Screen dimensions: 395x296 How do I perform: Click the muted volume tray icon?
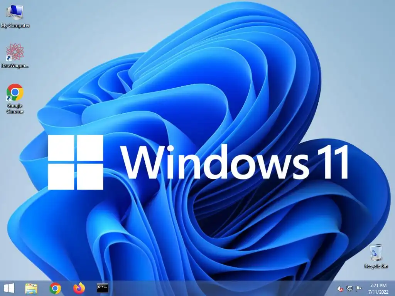(x=340, y=289)
